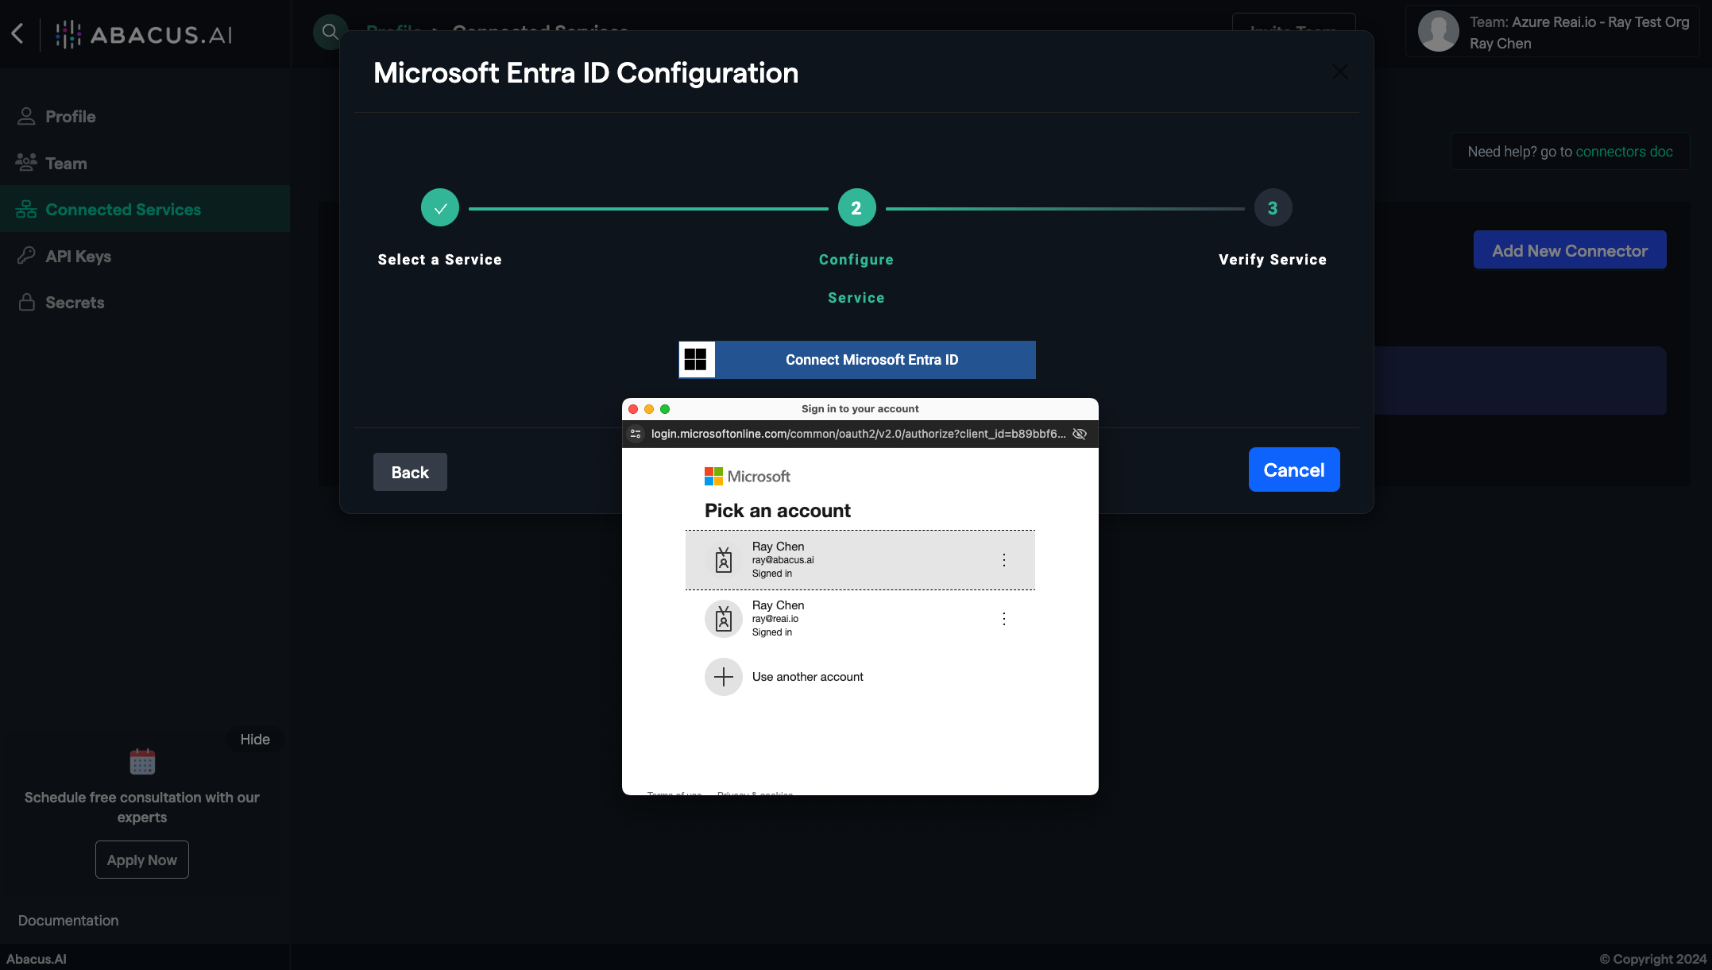
Task: Click the API Keys sidebar icon
Action: coord(26,257)
